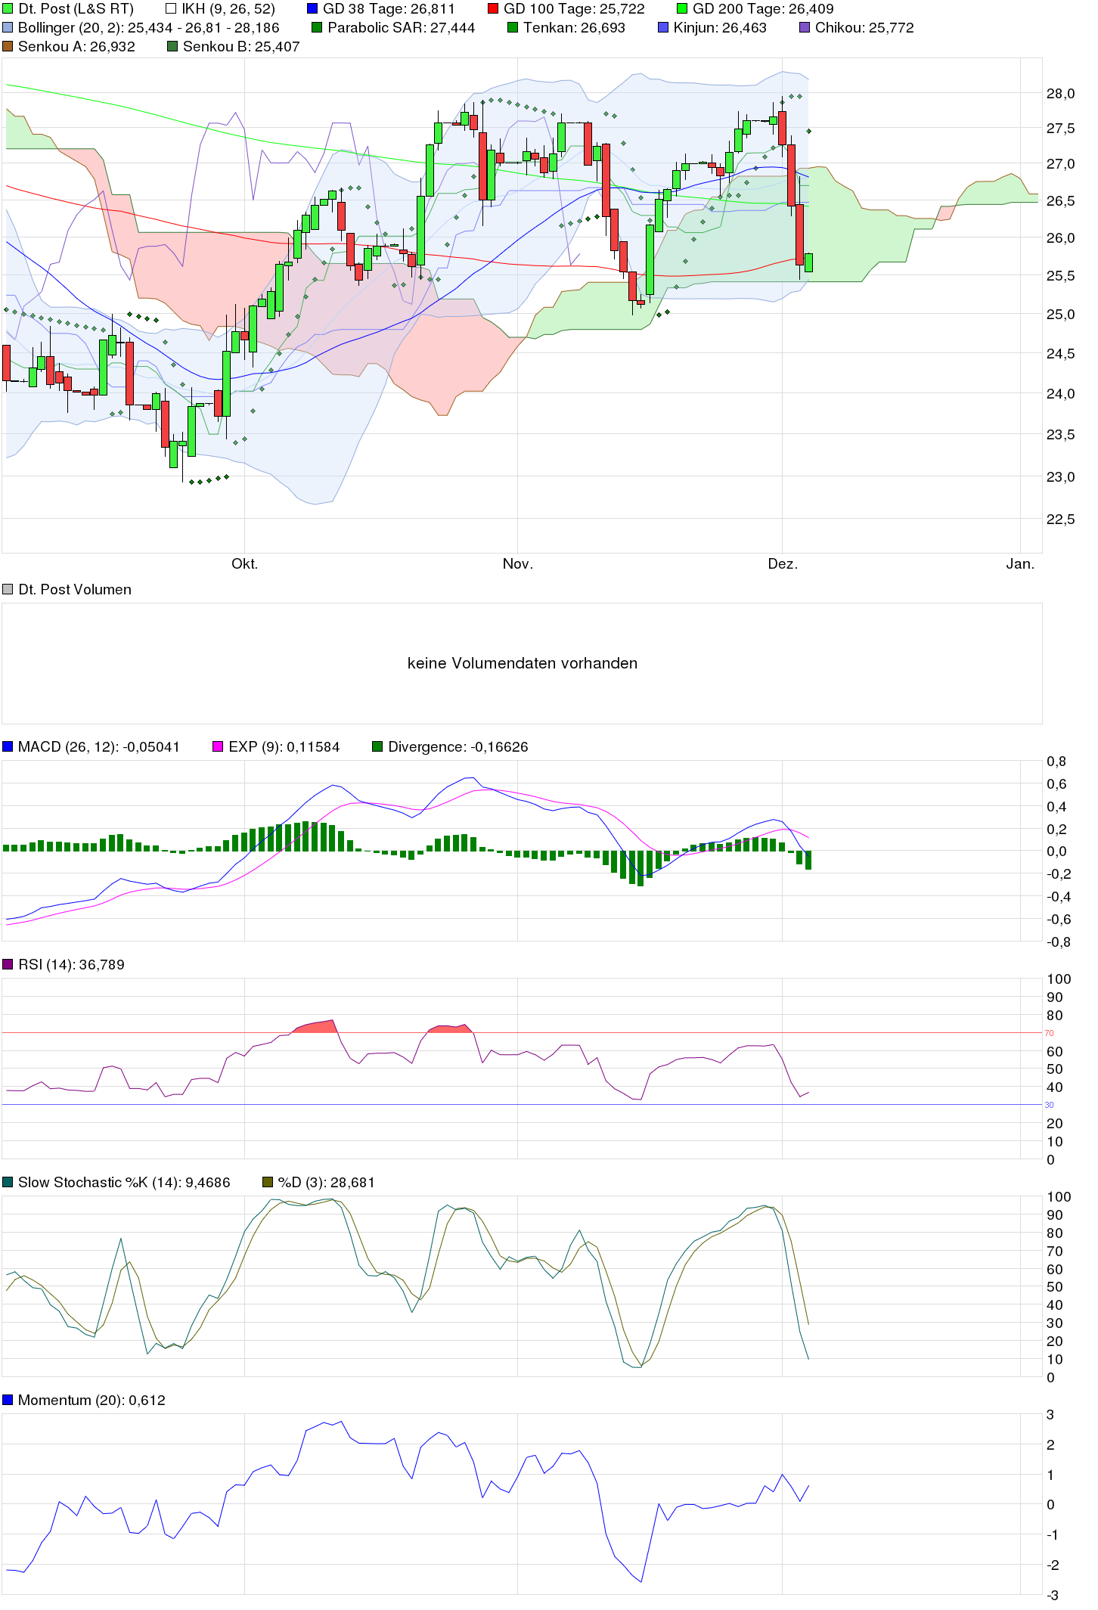Click the 'Nov.' month label on time axis
The height and width of the screenshot is (1610, 1098).
(518, 564)
